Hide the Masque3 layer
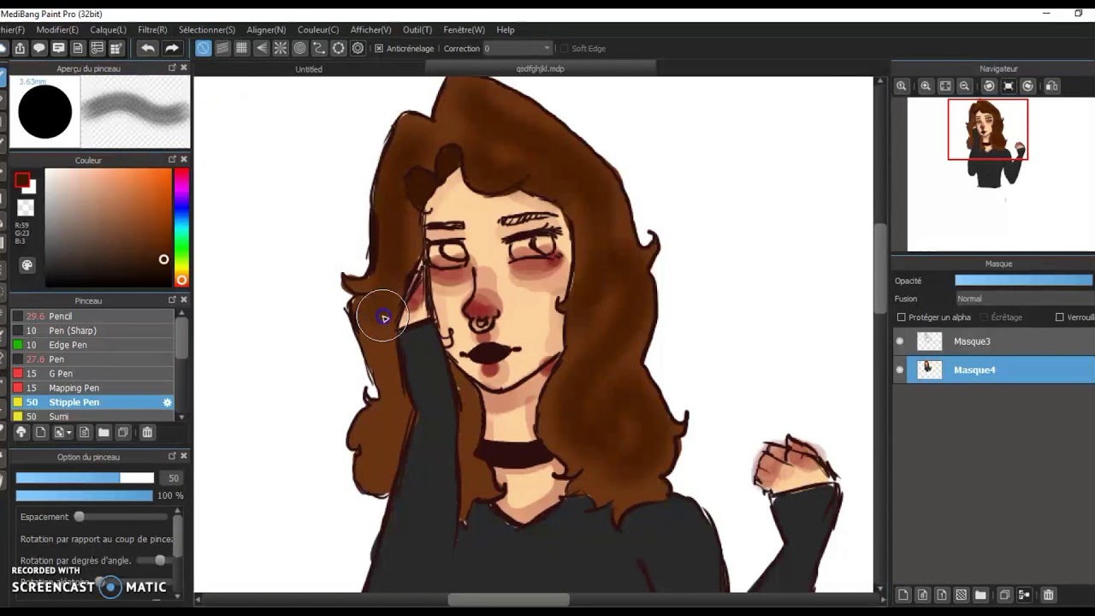Viewport: 1095px width, 616px height. tap(900, 341)
